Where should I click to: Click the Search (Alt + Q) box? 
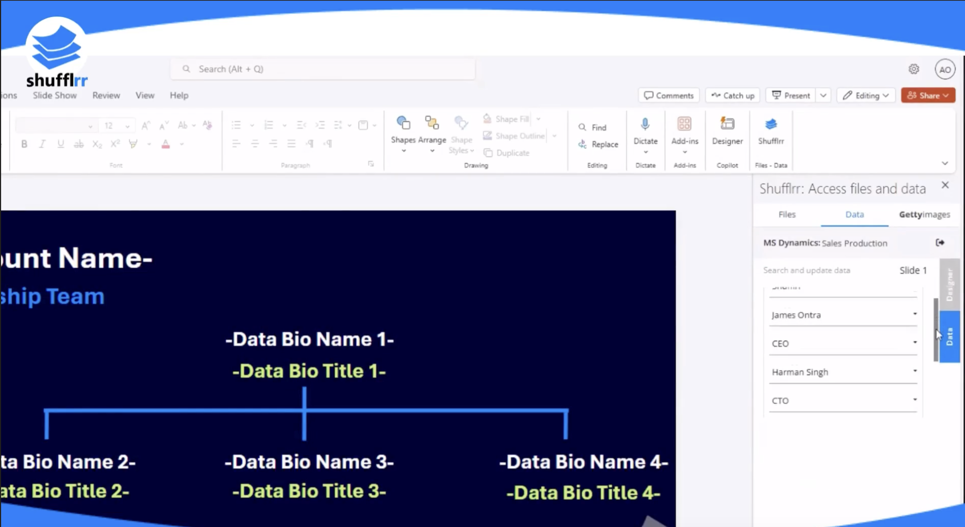[323, 69]
